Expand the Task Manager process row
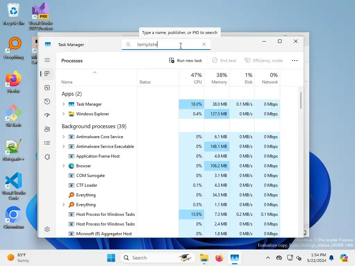Viewport: 355px width, 266px height. (64, 104)
